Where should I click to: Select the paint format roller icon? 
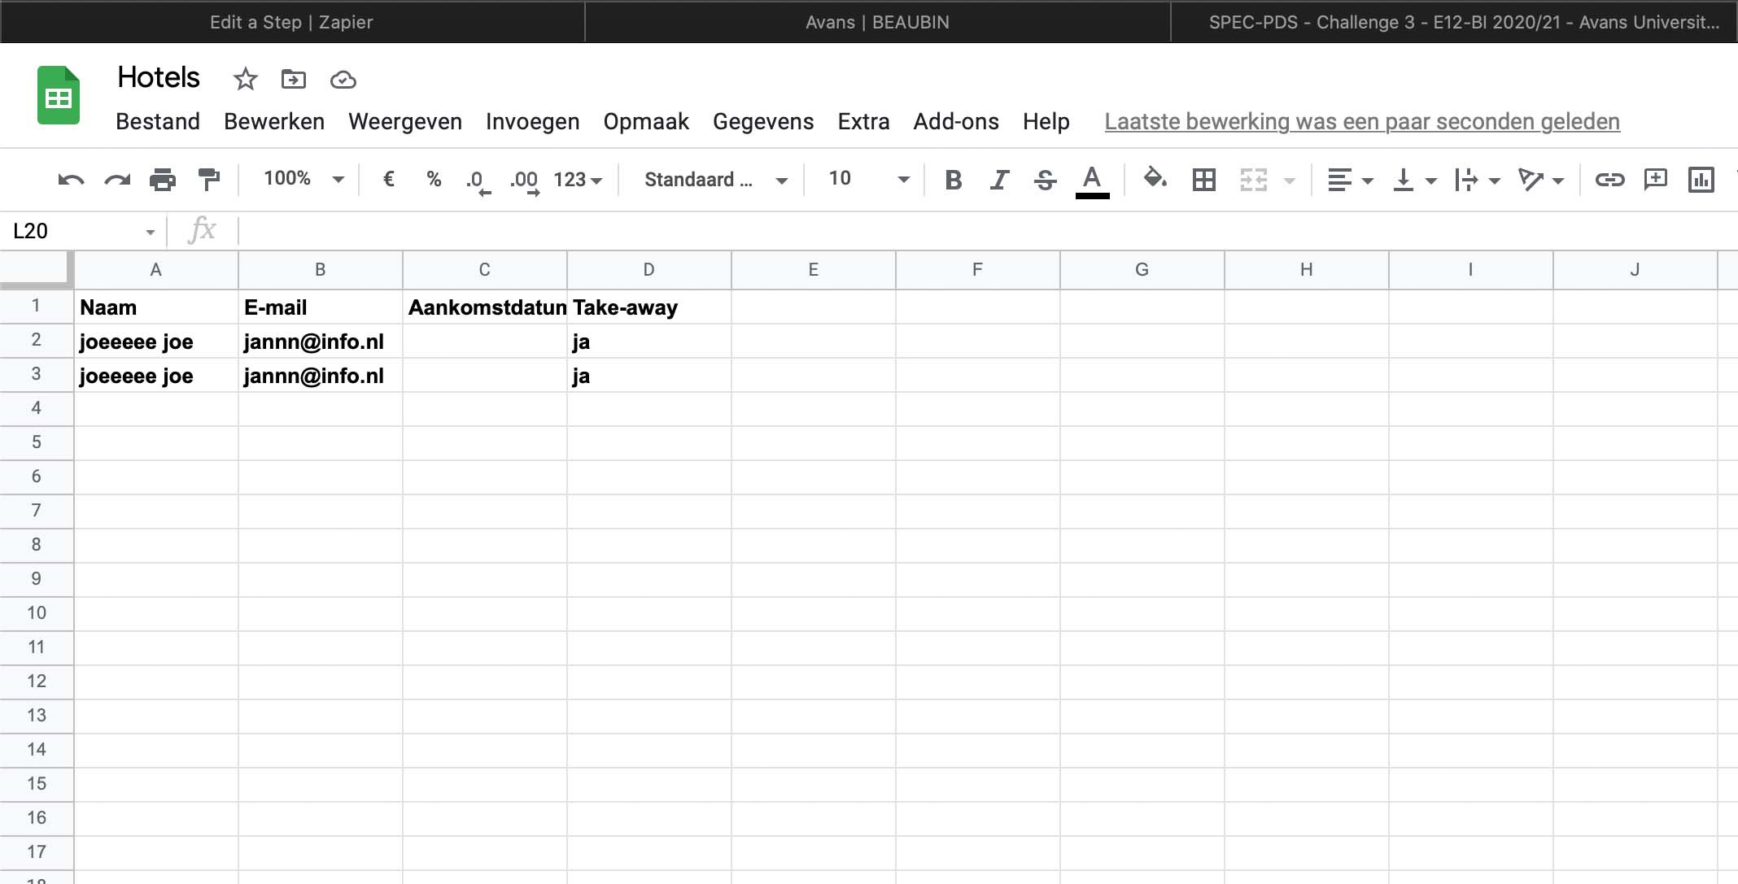(x=209, y=180)
